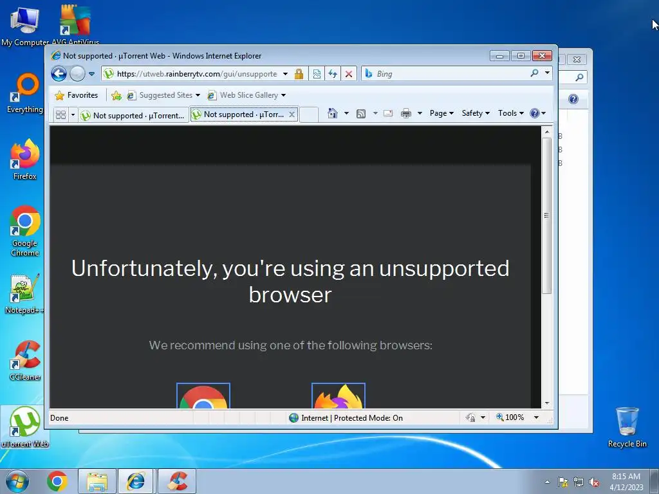659x494 pixels.
Task: Go back with the IE Back arrow
Action: click(x=59, y=74)
